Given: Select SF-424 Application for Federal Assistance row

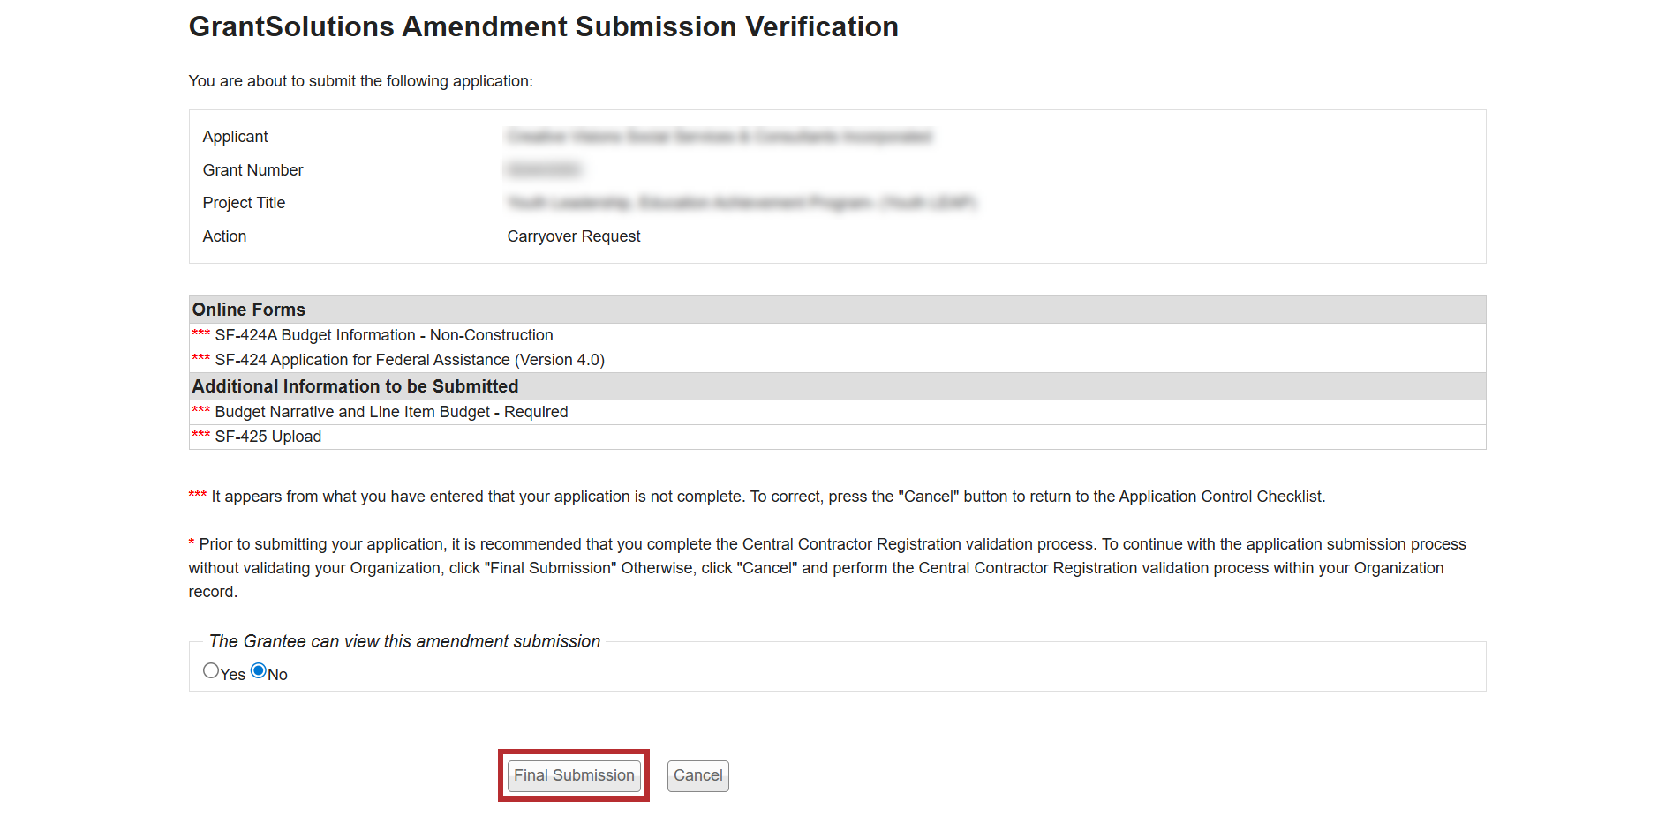Looking at the screenshot, I should tap(410, 360).
